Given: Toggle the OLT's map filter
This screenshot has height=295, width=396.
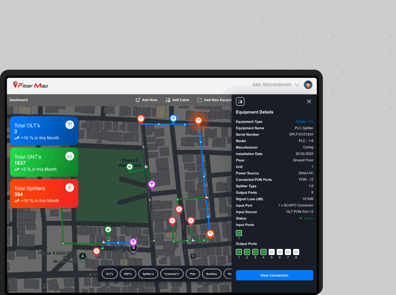Looking at the screenshot, I should click(x=110, y=274).
